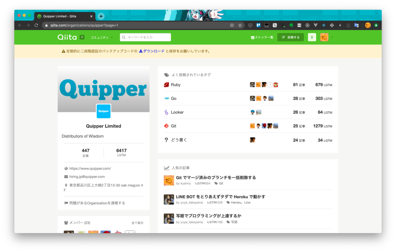Click kyanny's avatar beside the Git article
Image resolution: width=396 pixels, height=252 pixels.
click(169, 181)
